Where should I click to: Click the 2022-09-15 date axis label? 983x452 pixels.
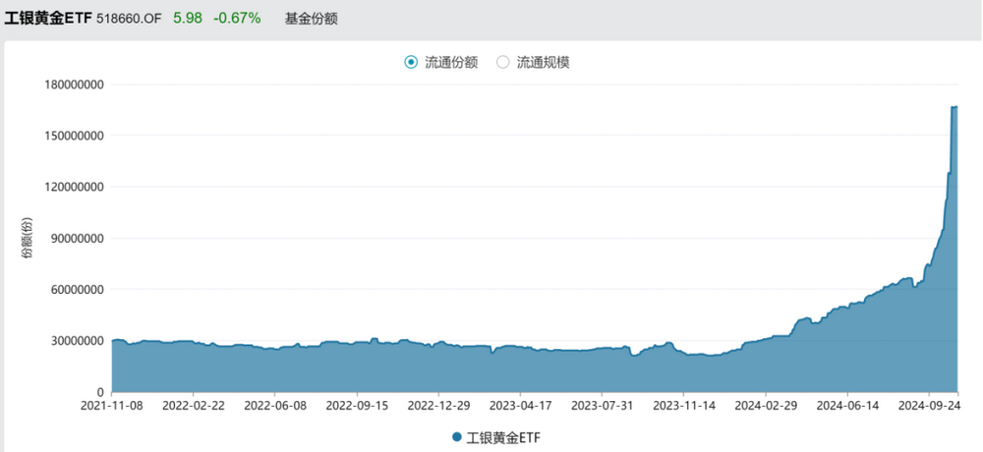pyautogui.click(x=357, y=405)
